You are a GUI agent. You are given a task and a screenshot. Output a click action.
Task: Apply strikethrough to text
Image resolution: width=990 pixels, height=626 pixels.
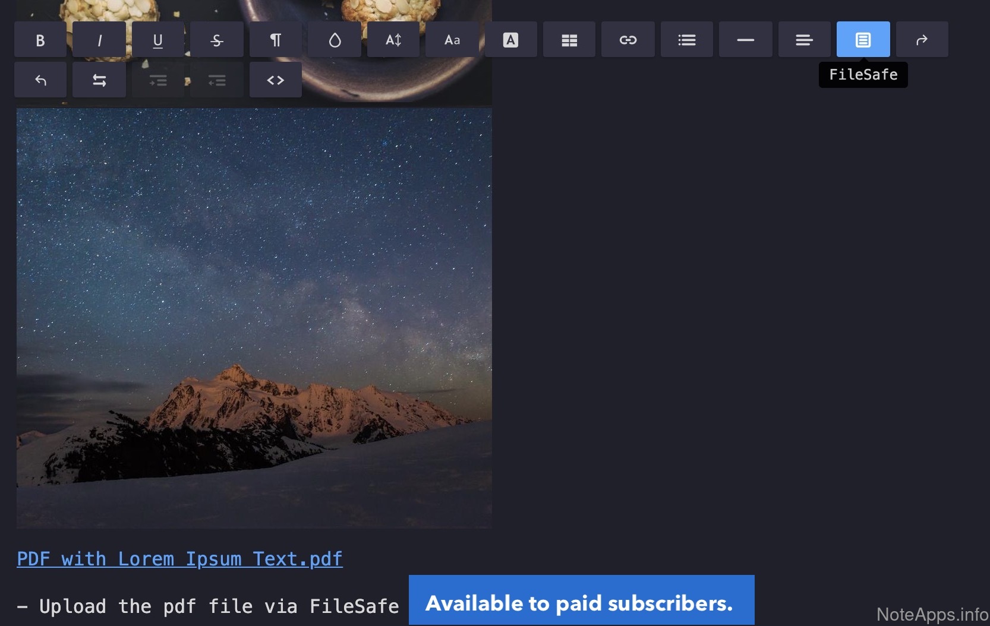(x=217, y=40)
